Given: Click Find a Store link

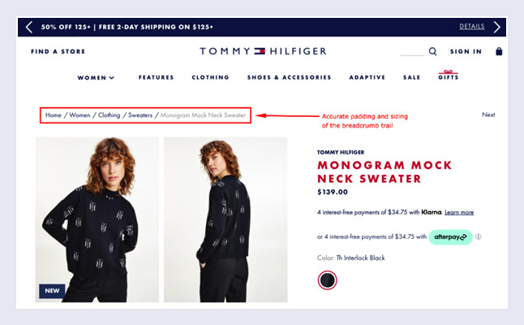Looking at the screenshot, I should click(58, 51).
